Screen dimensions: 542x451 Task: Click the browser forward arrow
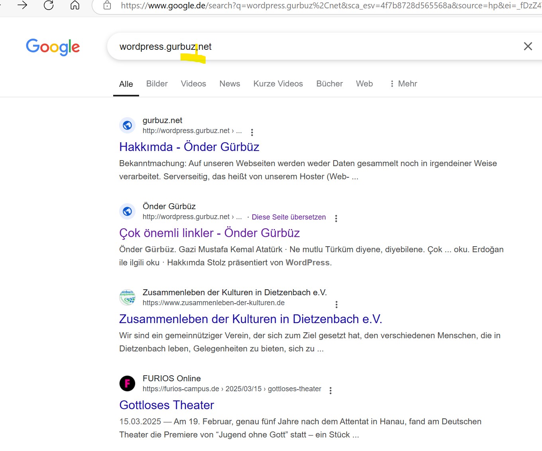tap(22, 5)
